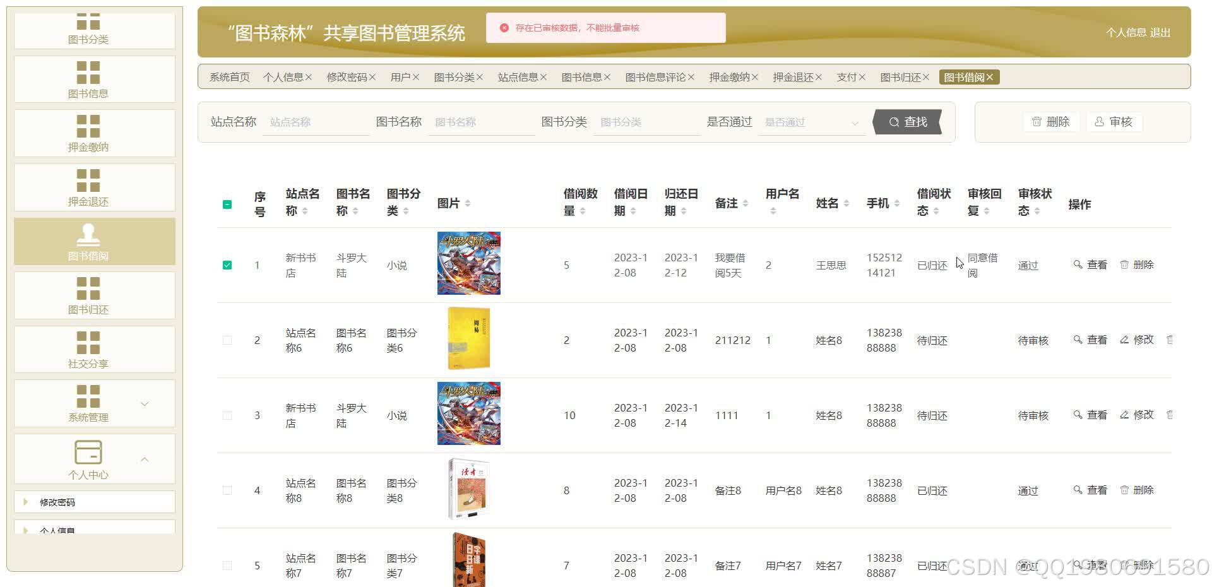
Task: Switch to the 用户 tab
Action: click(400, 76)
